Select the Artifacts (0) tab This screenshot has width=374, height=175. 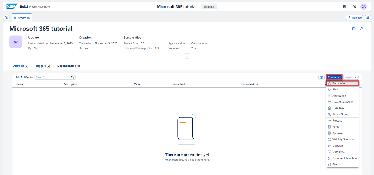point(21,66)
